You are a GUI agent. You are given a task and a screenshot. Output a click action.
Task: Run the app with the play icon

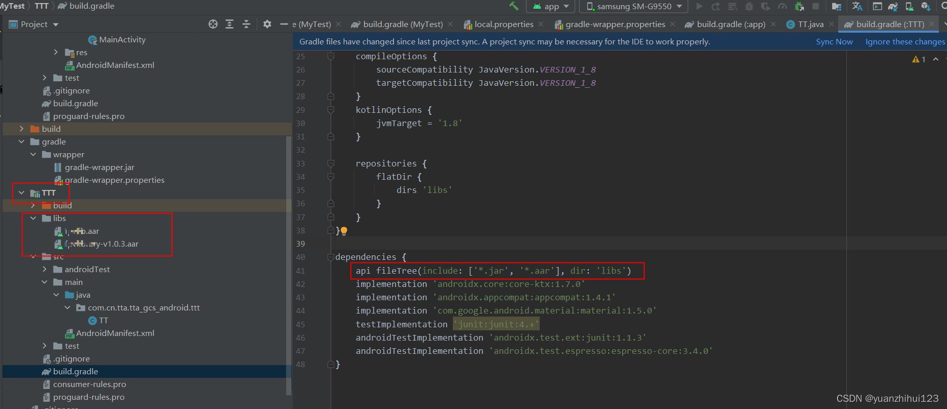(x=699, y=6)
